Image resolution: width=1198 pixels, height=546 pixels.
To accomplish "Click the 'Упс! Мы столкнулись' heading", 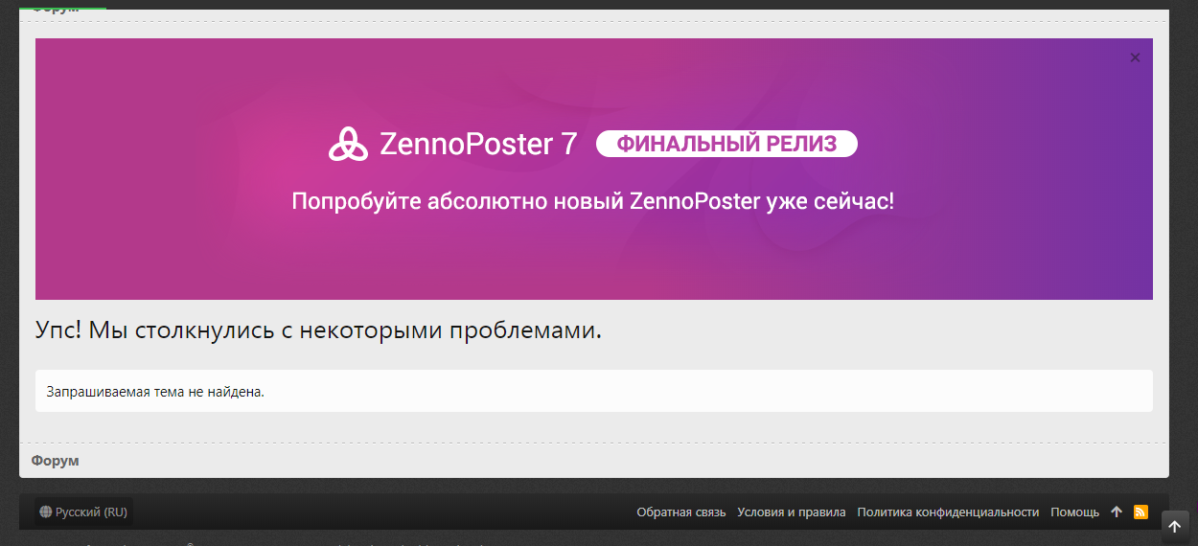I will (x=319, y=330).
